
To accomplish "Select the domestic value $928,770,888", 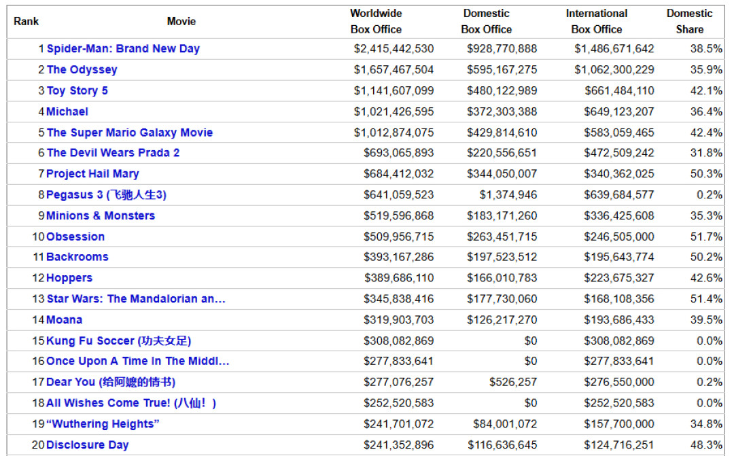I will coord(502,49).
